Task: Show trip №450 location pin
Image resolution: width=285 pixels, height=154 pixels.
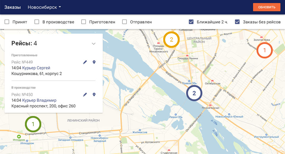Action: (94, 94)
